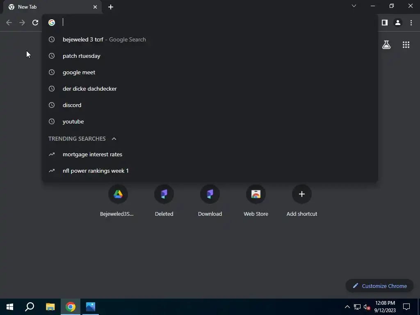Open File Explorer from taskbar
Image resolution: width=420 pixels, height=315 pixels.
(x=50, y=307)
